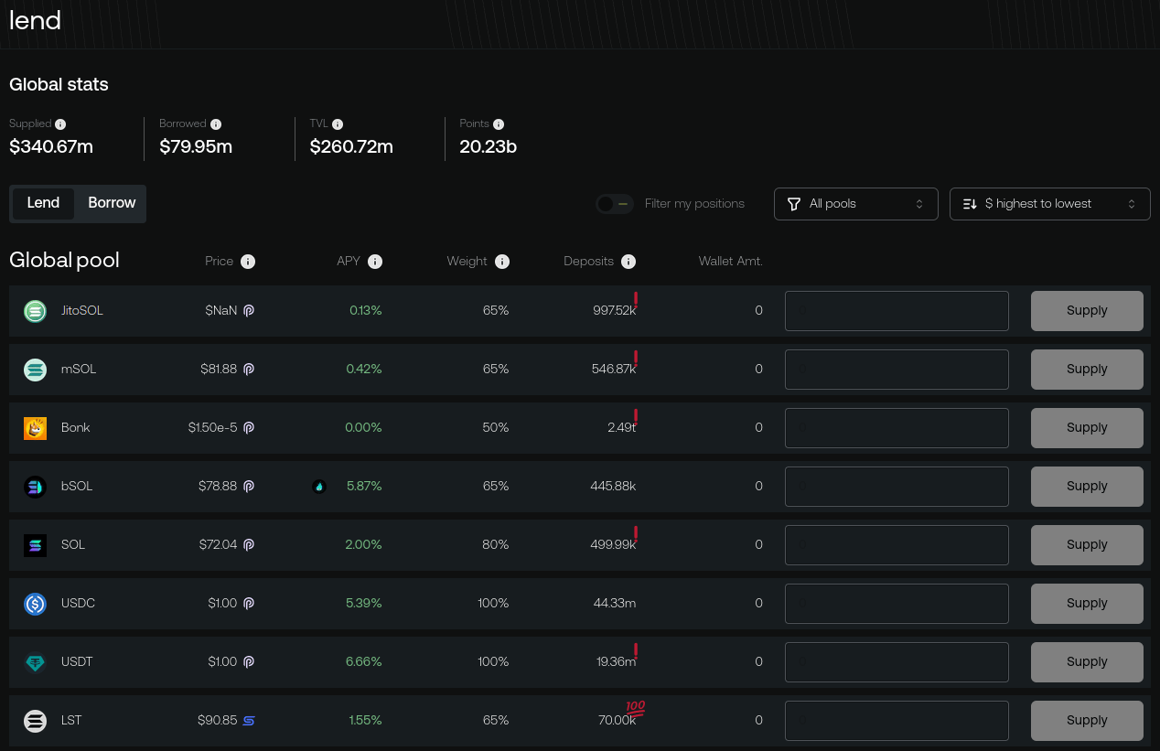Select the Lend tab
1160x751 pixels.
pyautogui.click(x=43, y=203)
